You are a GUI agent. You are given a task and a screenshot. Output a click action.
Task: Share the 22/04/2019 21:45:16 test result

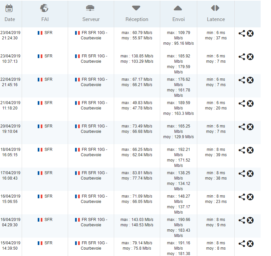tap(242, 80)
